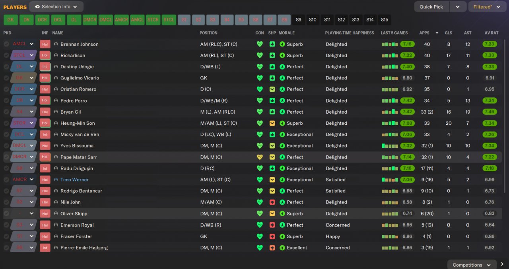The width and height of the screenshot is (509, 269).
Task: Click Brennan Johnson's condition heart icon
Action: click(260, 44)
